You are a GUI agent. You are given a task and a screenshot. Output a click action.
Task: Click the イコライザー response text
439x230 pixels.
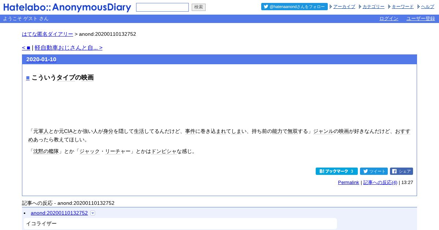pyautogui.click(x=41, y=223)
